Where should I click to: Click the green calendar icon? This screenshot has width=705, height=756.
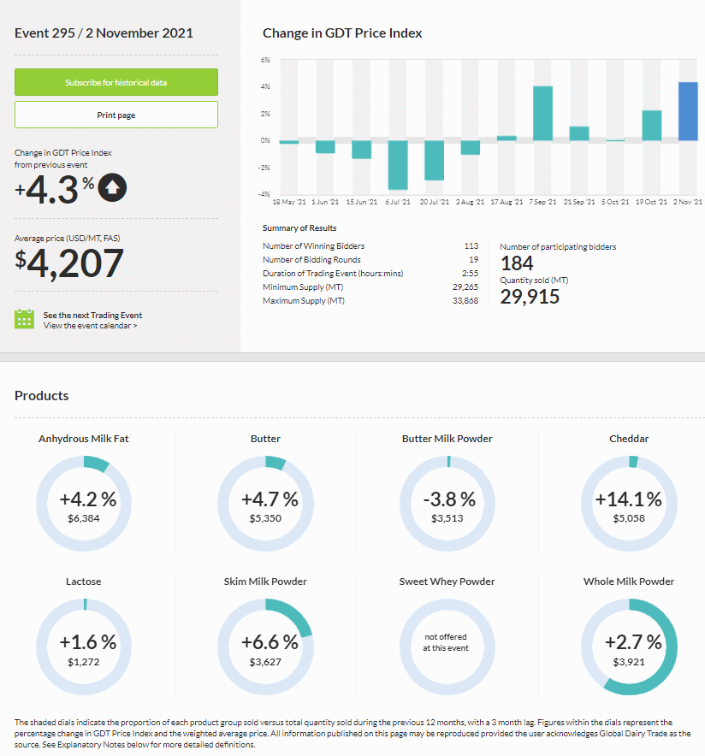tap(24, 319)
